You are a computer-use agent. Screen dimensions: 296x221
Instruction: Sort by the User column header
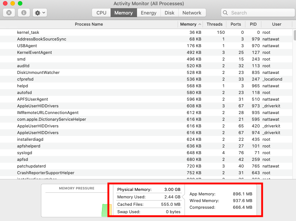coord(276,24)
